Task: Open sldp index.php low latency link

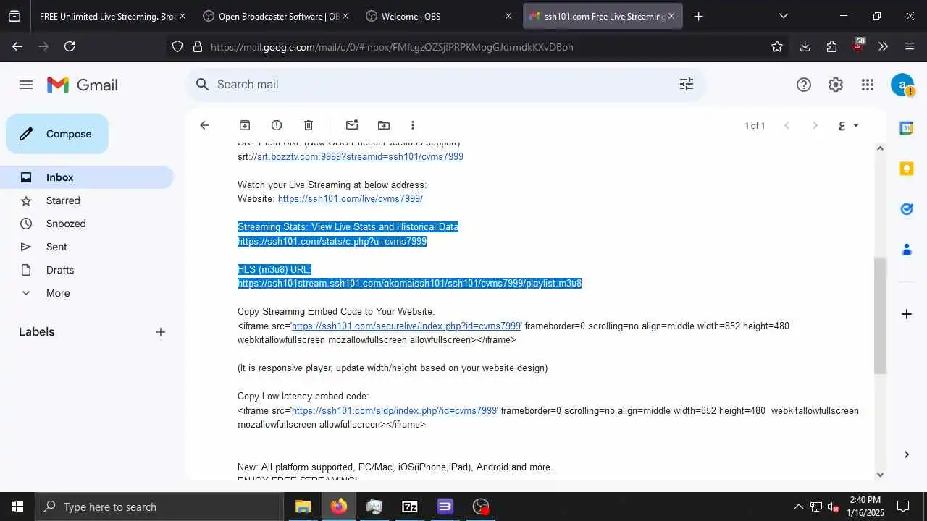Action: (x=394, y=410)
